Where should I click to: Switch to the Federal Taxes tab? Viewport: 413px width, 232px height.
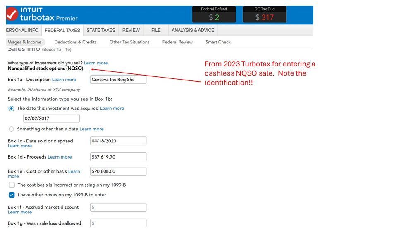(x=62, y=30)
